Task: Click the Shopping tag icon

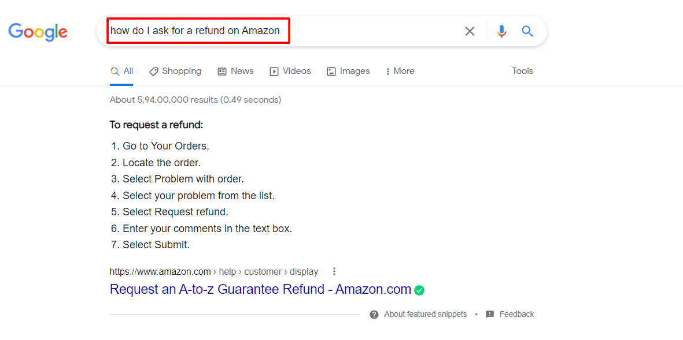Action: coord(153,72)
